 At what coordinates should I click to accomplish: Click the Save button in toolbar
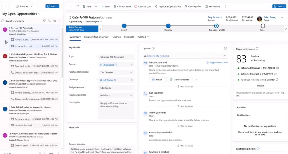click(87, 6)
